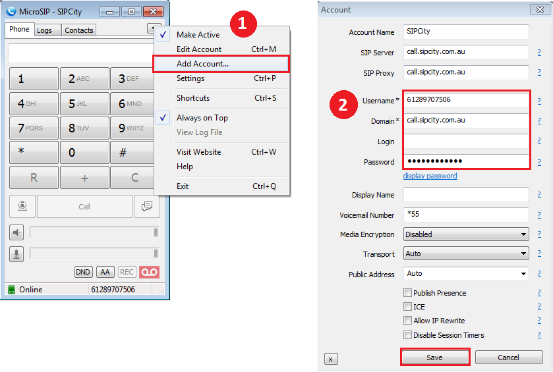This screenshot has width=553, height=372.
Task: Click help question mark next to Publish Presence
Action: 539,292
